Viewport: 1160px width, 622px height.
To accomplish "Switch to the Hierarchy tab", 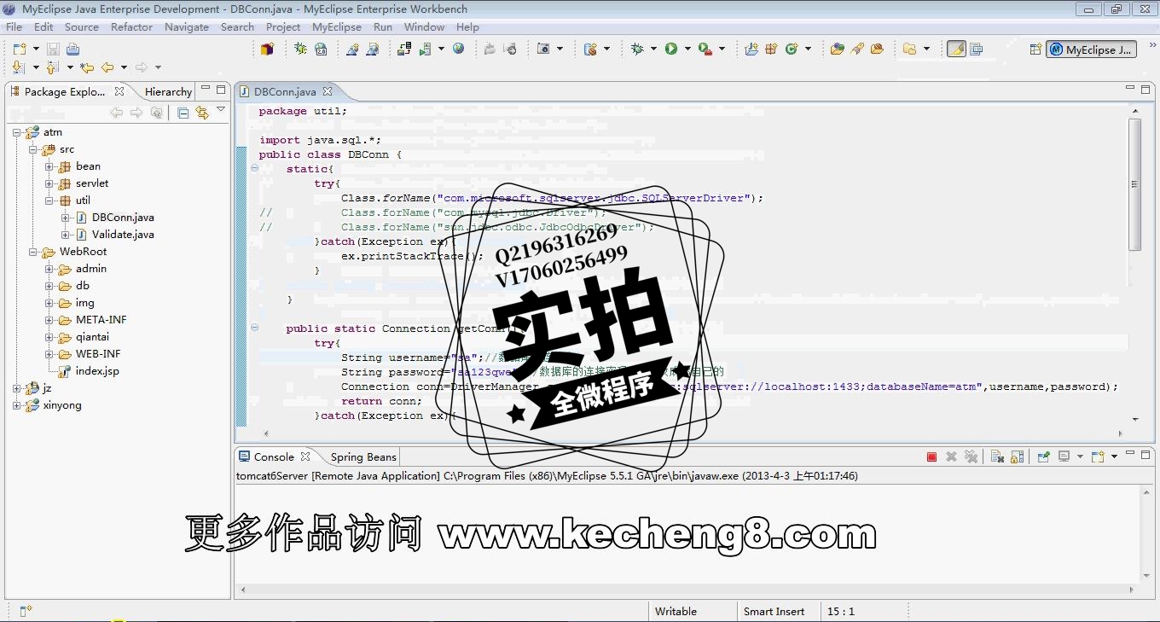I will click(x=168, y=91).
